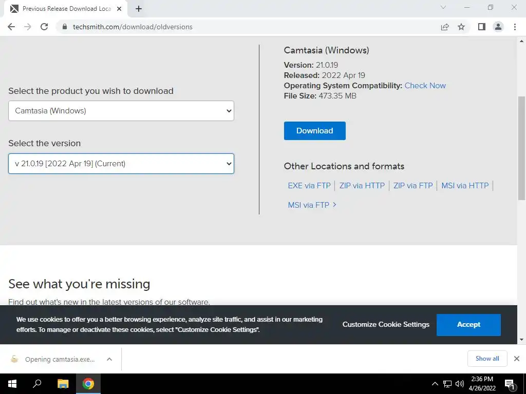Close the Previous Release Download tab

pyautogui.click(x=119, y=9)
